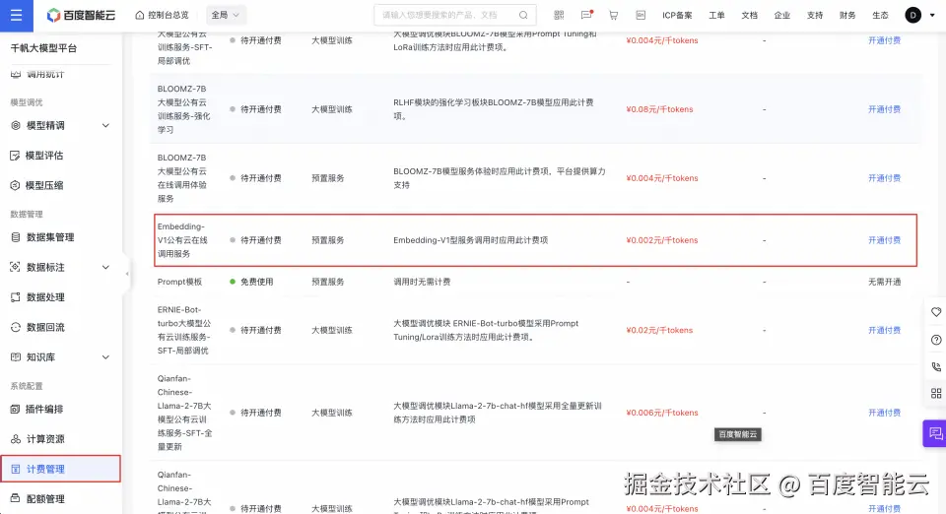Expand the 知识库 sidebar submenu chevron
The height and width of the screenshot is (514, 946).
(x=105, y=357)
